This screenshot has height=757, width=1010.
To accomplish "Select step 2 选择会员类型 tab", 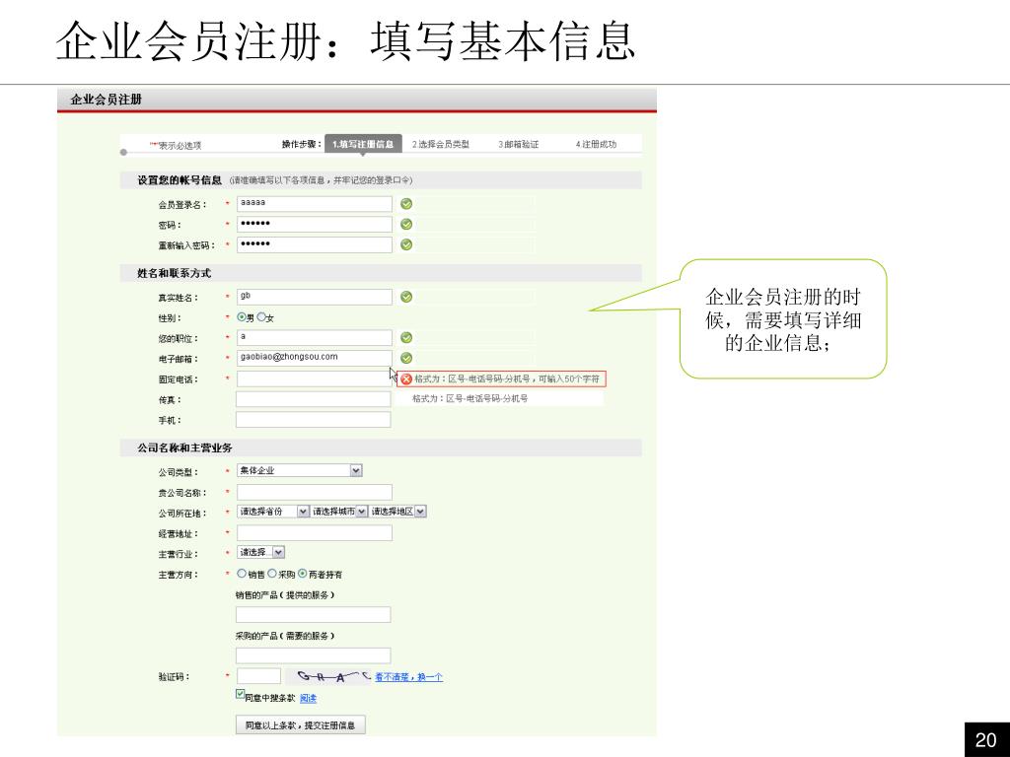I will point(441,144).
